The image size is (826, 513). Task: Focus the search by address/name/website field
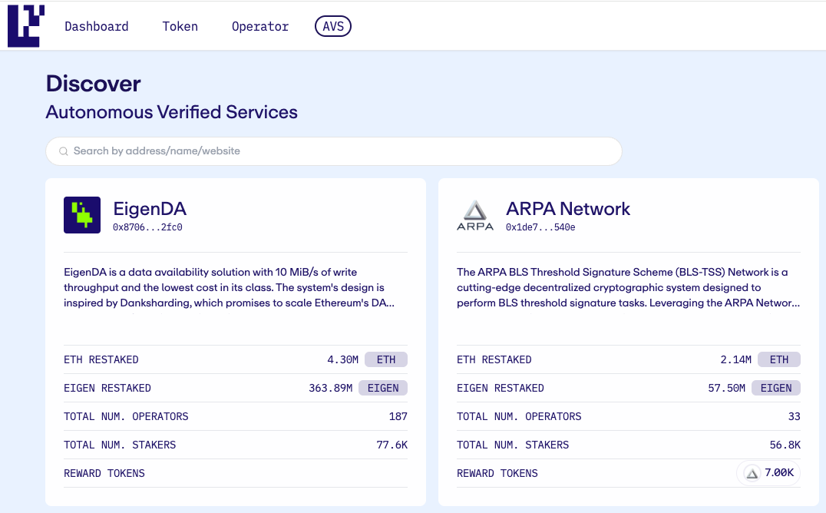(338, 151)
